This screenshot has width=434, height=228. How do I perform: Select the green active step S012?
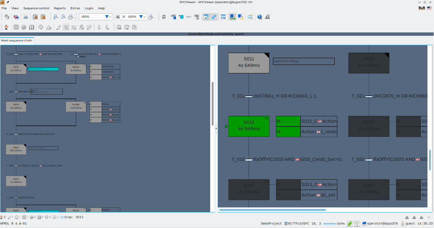249,126
